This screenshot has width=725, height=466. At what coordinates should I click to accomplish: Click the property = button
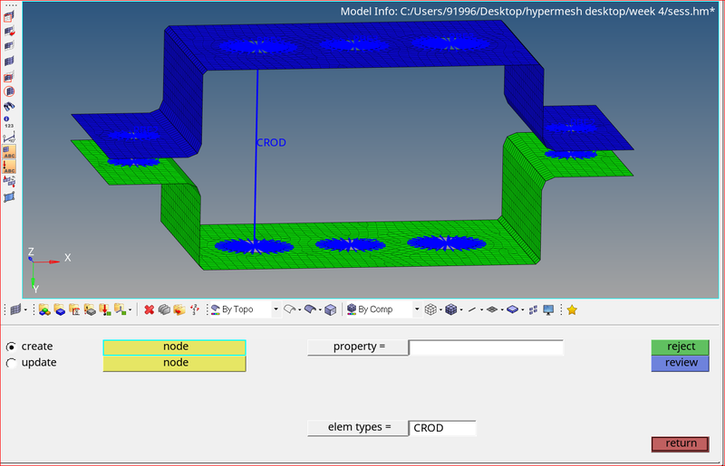click(x=358, y=347)
